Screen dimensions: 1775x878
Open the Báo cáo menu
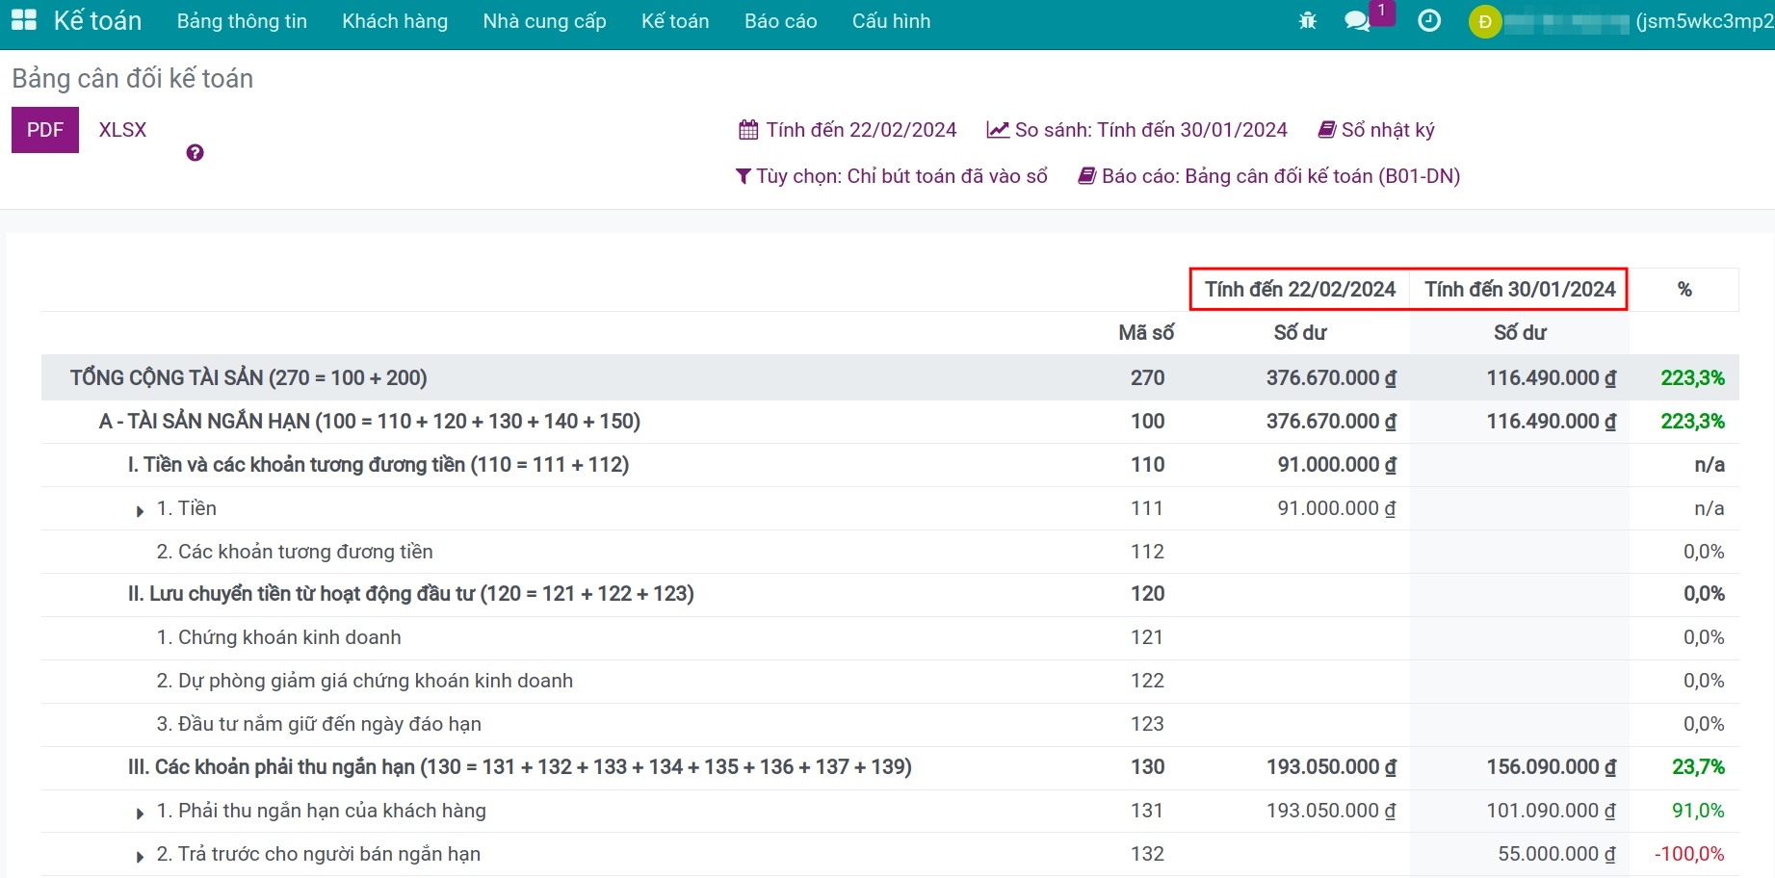(780, 21)
